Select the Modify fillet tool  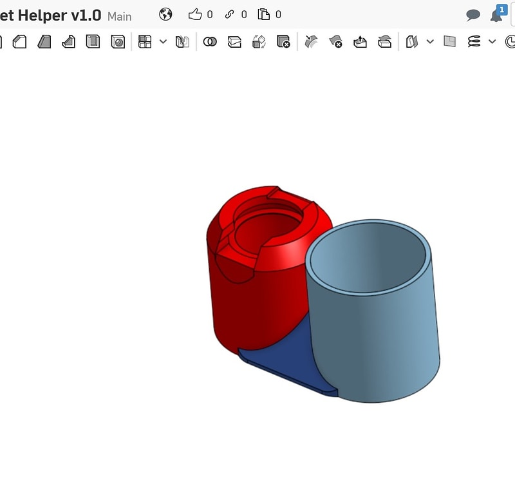[x=311, y=42]
